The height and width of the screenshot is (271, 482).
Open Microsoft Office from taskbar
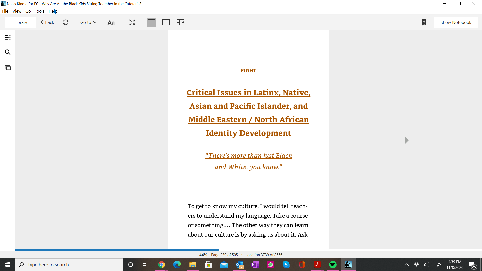coord(302,265)
